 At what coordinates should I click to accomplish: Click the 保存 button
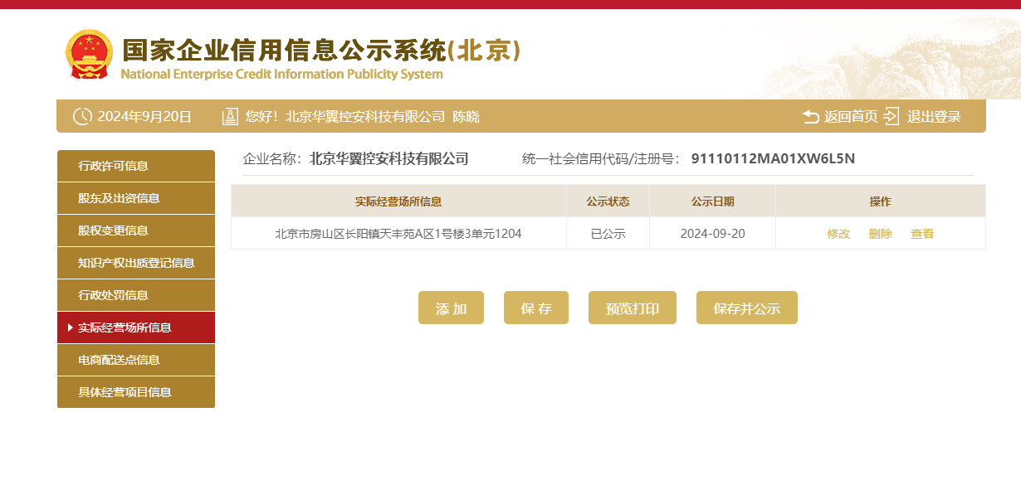(536, 308)
